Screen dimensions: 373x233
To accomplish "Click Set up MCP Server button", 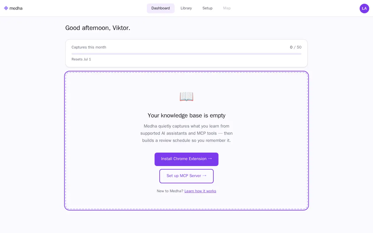I will pos(186,176).
